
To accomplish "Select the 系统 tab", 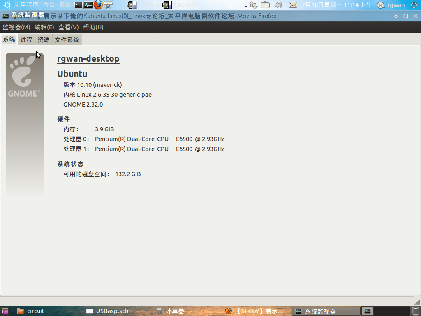I will point(9,39).
